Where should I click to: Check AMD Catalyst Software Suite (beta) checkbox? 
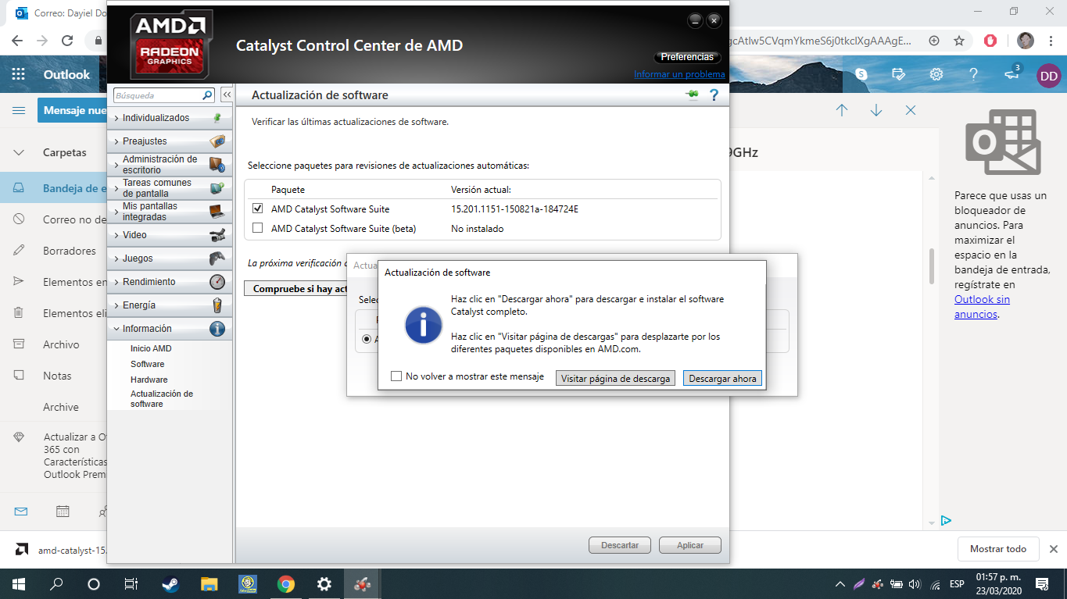pos(258,228)
